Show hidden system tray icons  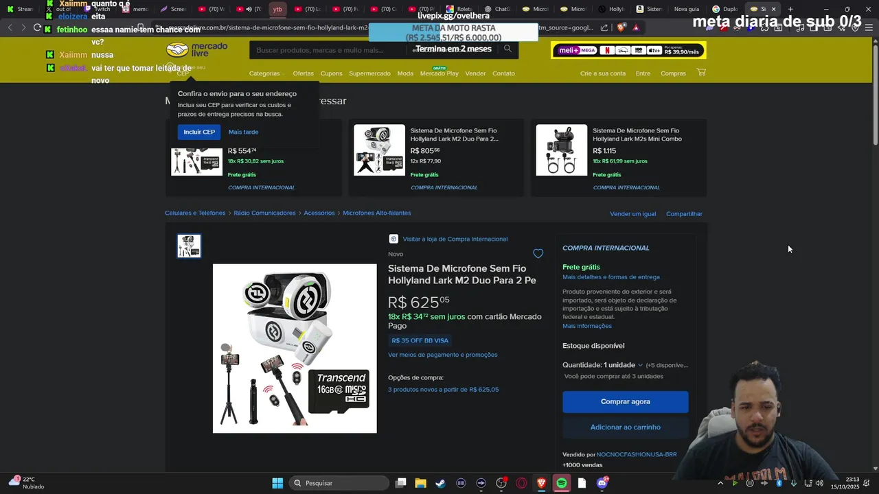[720, 483]
